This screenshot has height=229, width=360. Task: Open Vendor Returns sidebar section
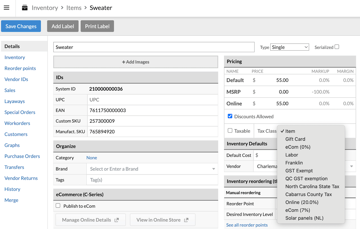(21, 178)
